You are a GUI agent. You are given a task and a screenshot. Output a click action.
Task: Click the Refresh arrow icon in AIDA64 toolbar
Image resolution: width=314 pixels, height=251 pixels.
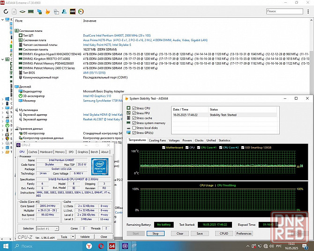click(x=6, y=11)
